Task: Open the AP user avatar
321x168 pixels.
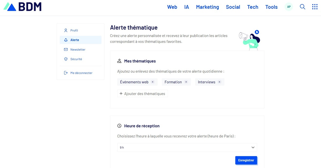Action: (289, 7)
